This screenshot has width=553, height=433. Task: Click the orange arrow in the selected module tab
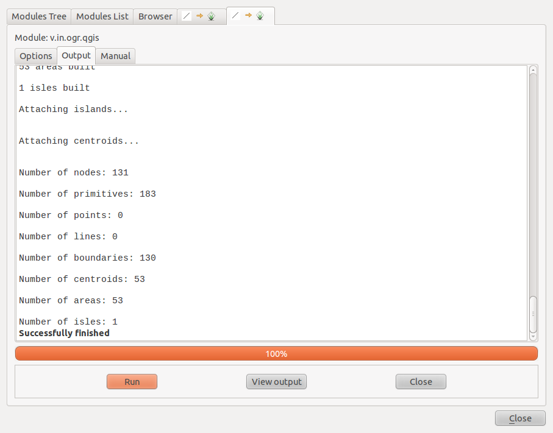pyautogui.click(x=248, y=16)
